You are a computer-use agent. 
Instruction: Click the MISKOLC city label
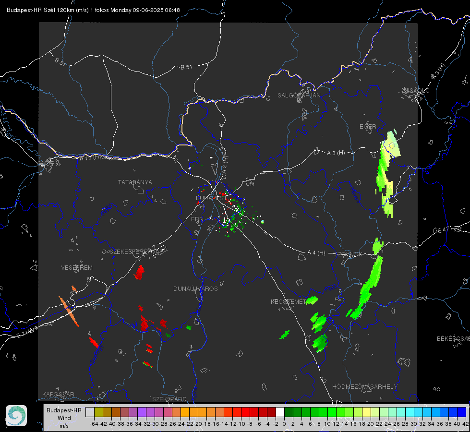click(416, 90)
